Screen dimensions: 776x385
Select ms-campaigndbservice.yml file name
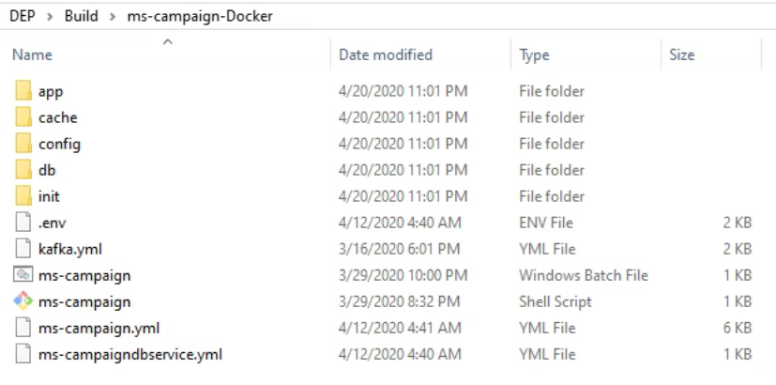[129, 354]
